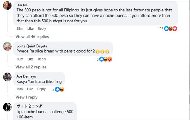This screenshot has width=190, height=120.
Task: Open Lolita Quirit Bayeta's profile picture
Action: [x=7, y=46]
